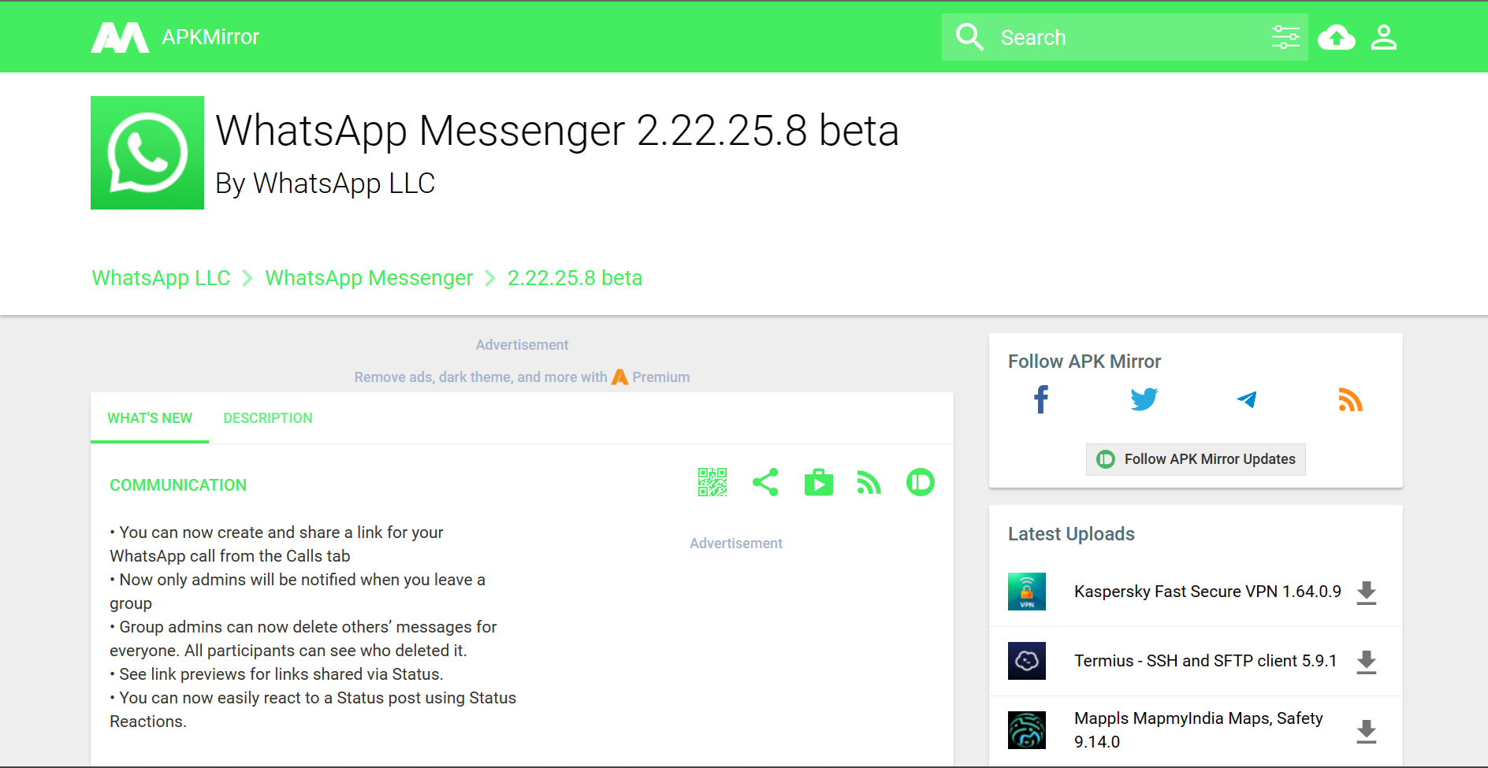Select the What's New tab
The image size is (1488, 768).
tap(150, 418)
